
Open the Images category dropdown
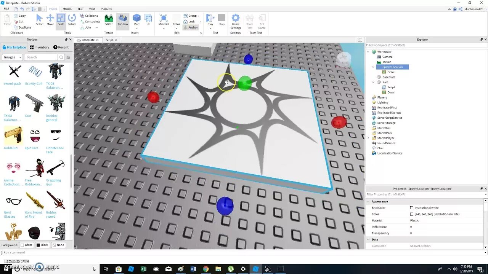pyautogui.click(x=12, y=57)
